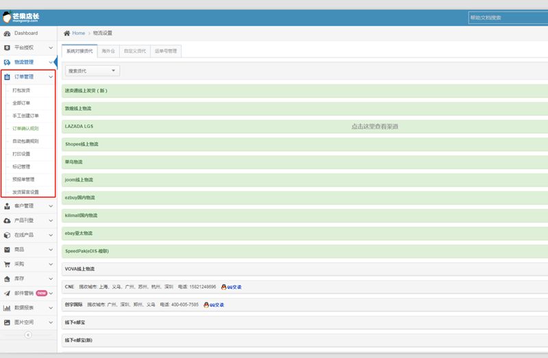This screenshot has height=358, width=548.
Task: Expand the 敦煌线上物流 logistics row
Action: 305,109
